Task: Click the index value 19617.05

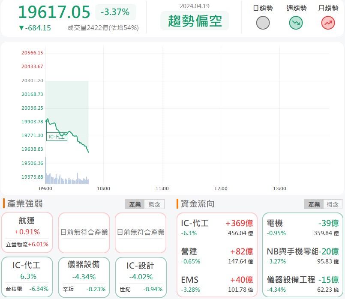Action: [x=54, y=12]
